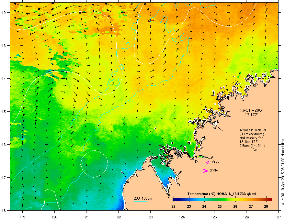The height and width of the screenshot is (220, 285).
Task: Click the 'drifter' legend label
Action: coord(214,170)
